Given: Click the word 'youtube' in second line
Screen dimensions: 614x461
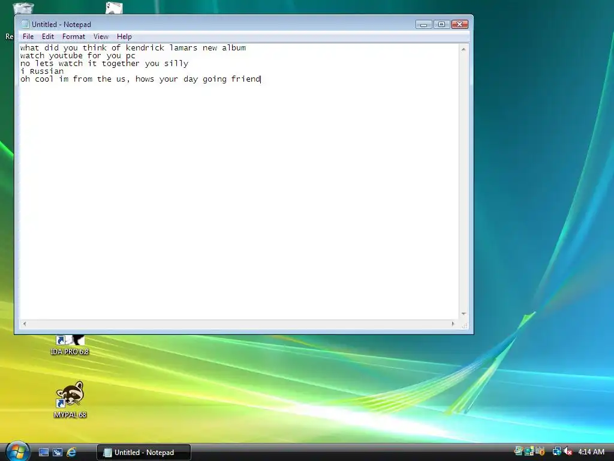Looking at the screenshot, I should (66, 56).
